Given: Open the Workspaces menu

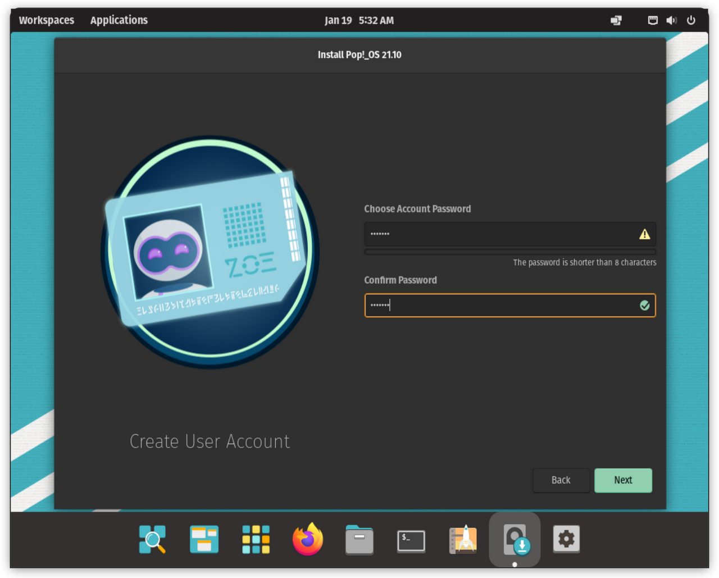Looking at the screenshot, I should pyautogui.click(x=47, y=20).
